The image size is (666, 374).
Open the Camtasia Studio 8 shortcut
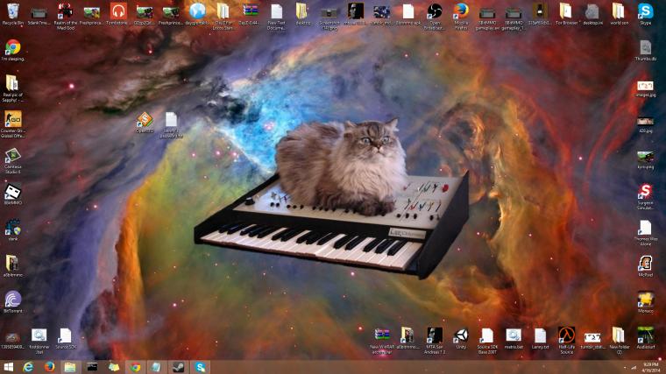click(13, 160)
